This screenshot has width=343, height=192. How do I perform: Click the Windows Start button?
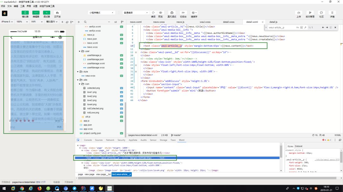click(4, 188)
